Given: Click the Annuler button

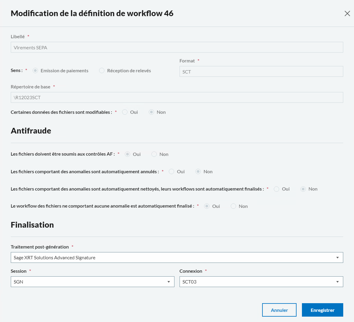Looking at the screenshot, I should pyautogui.click(x=279, y=310).
